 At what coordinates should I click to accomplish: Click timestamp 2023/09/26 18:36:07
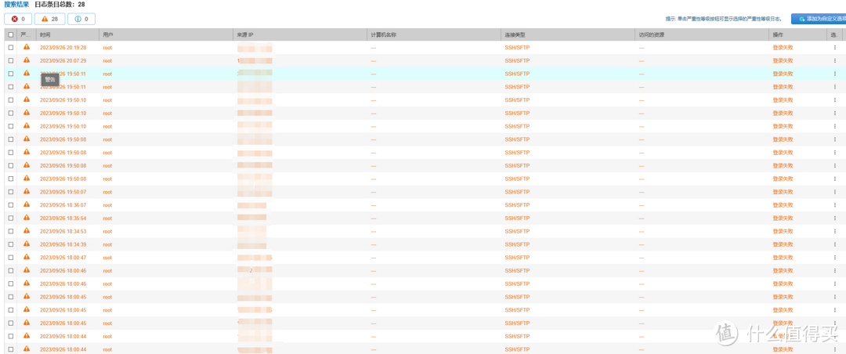63,205
